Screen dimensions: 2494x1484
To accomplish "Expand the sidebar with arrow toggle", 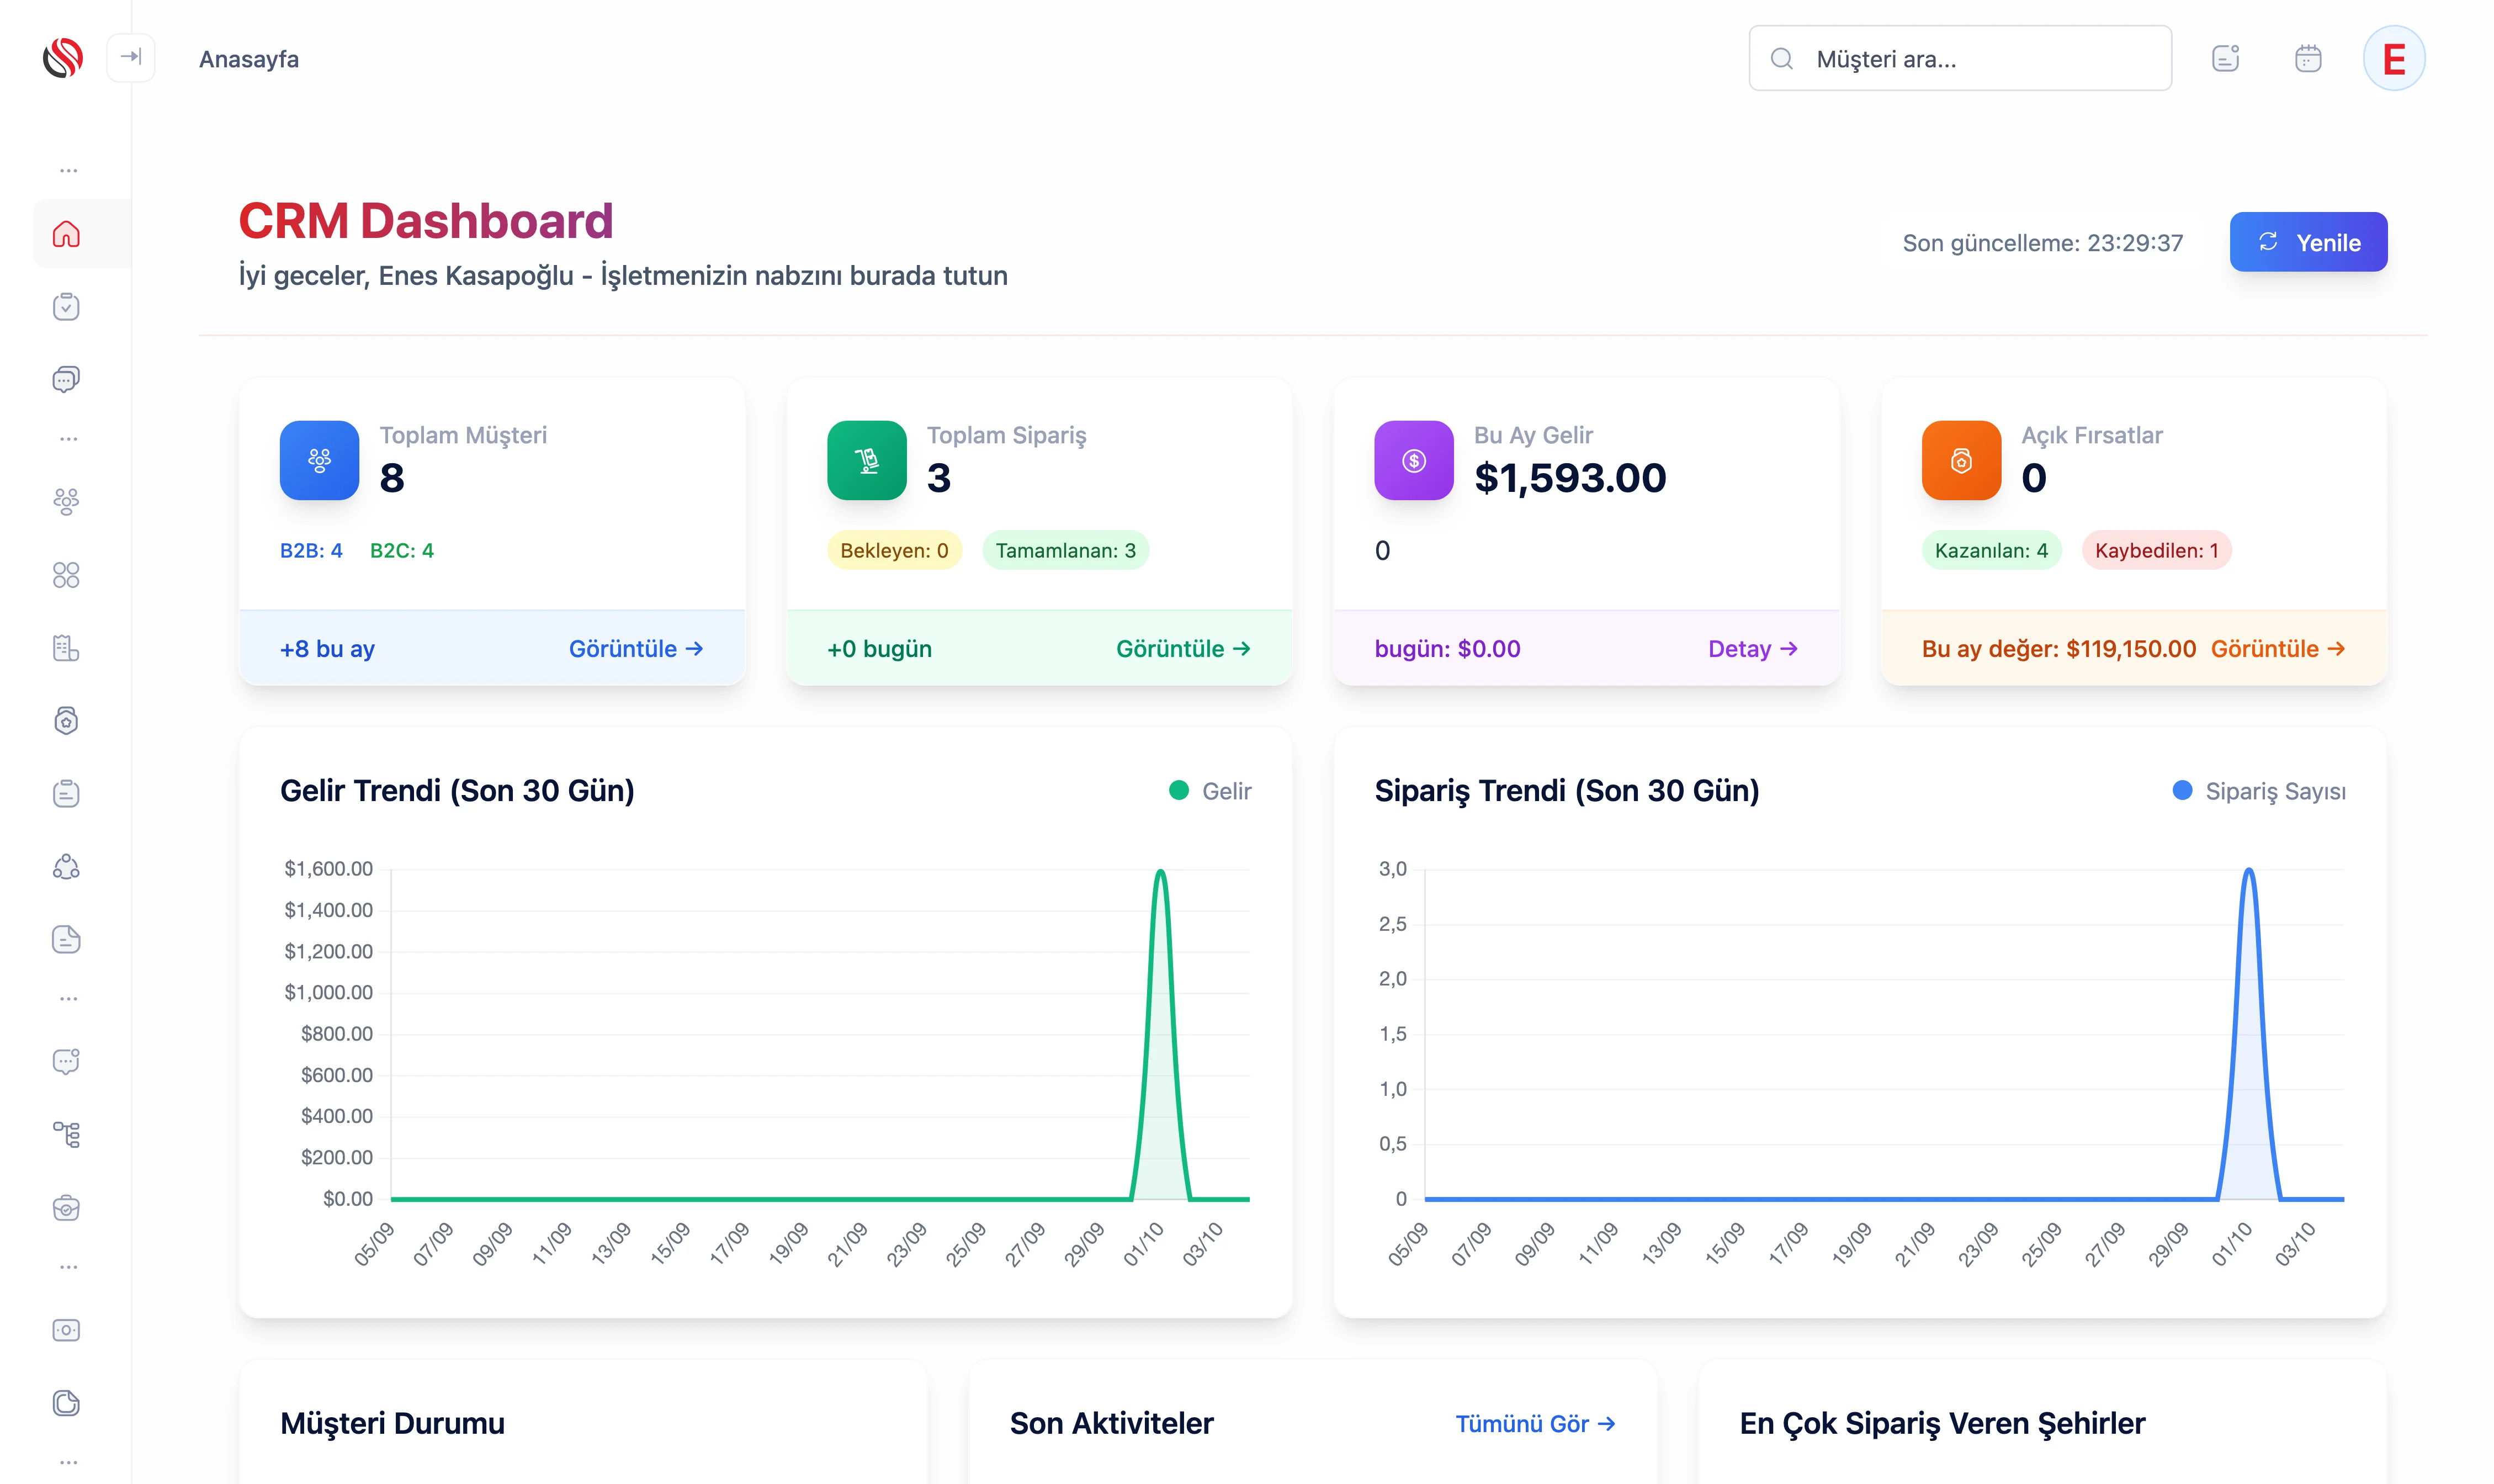I will click(131, 57).
